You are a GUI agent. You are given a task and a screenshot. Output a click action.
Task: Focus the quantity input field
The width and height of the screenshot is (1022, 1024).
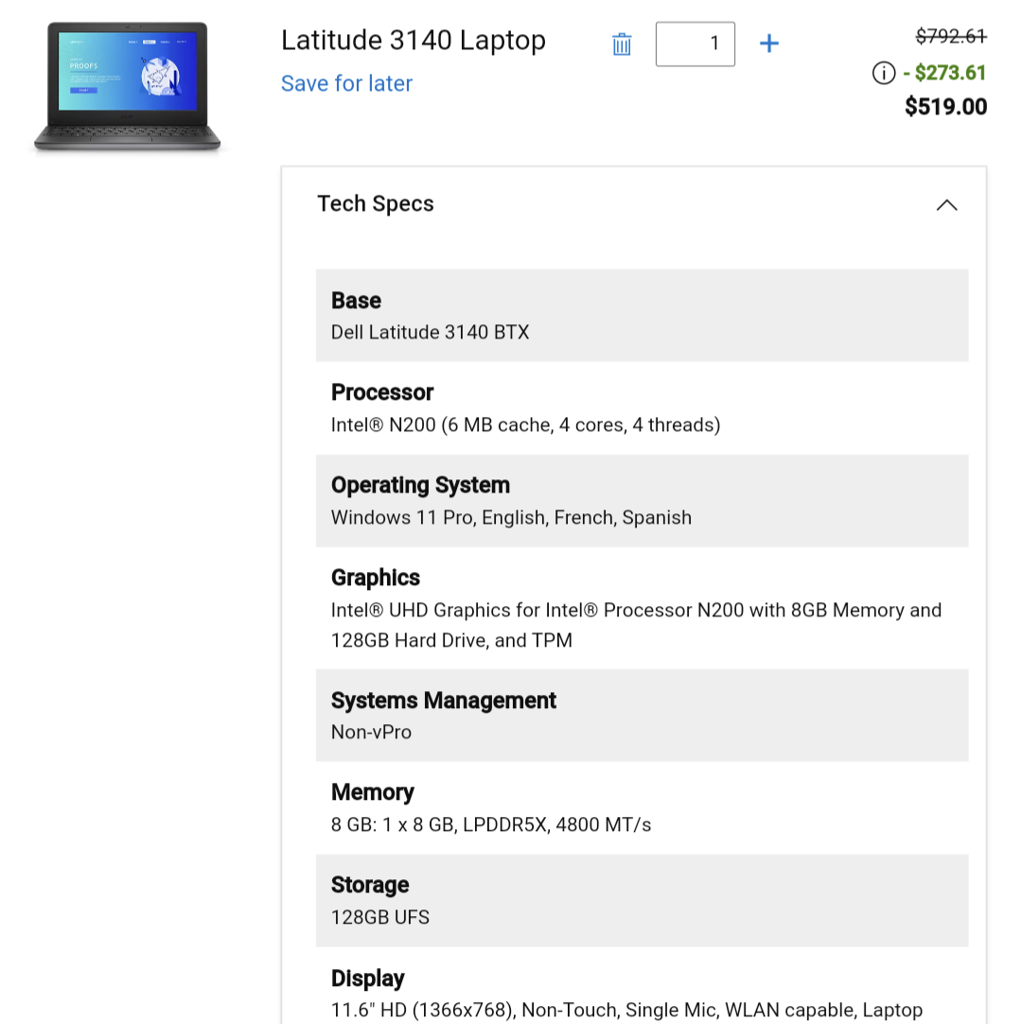coord(696,43)
